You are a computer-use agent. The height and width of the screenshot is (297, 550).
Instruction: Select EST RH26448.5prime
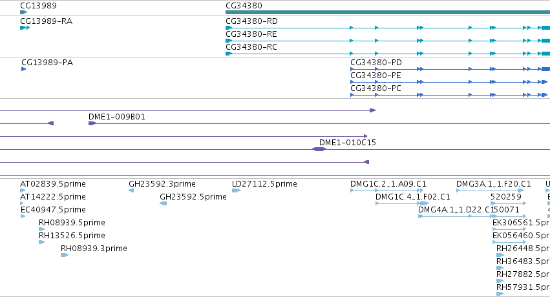point(523,249)
